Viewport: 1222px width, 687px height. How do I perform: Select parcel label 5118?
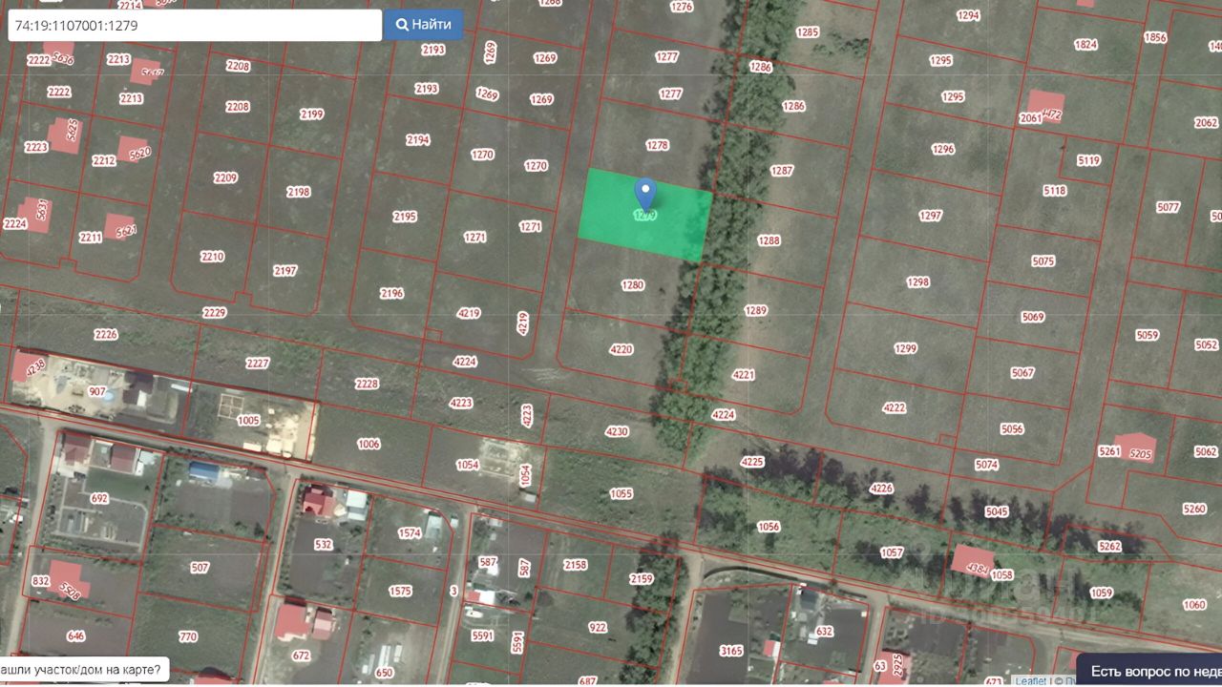(1055, 191)
